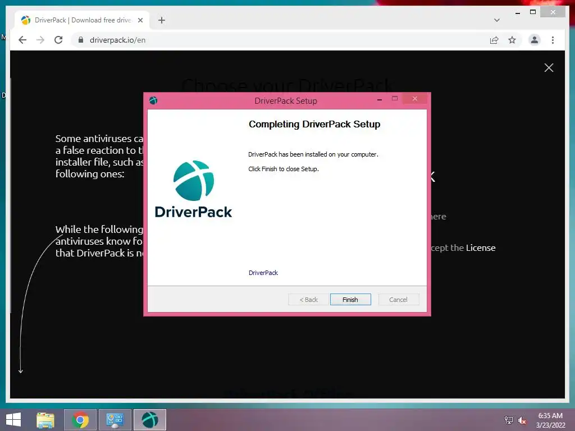Open File Explorer from taskbar
Image resolution: width=575 pixels, height=431 pixels.
click(x=45, y=420)
